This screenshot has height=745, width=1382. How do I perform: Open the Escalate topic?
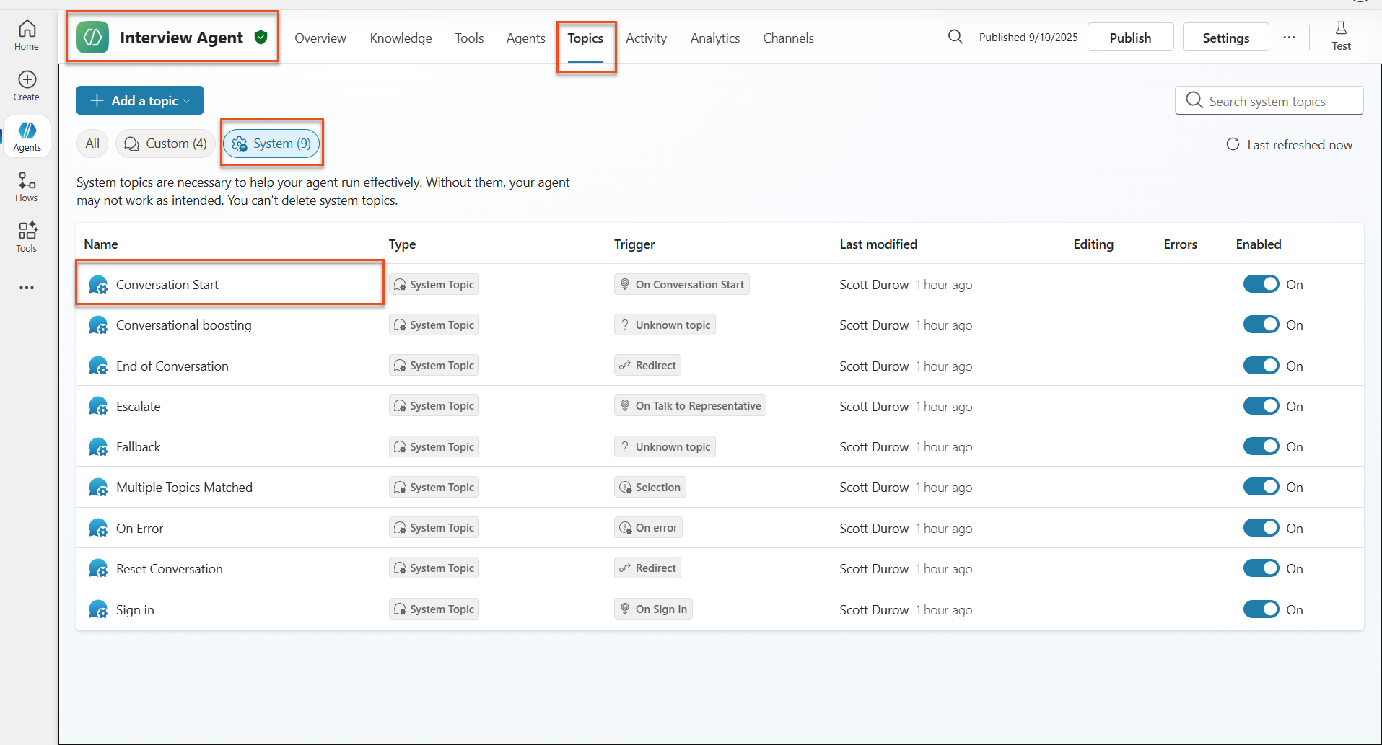click(x=138, y=407)
